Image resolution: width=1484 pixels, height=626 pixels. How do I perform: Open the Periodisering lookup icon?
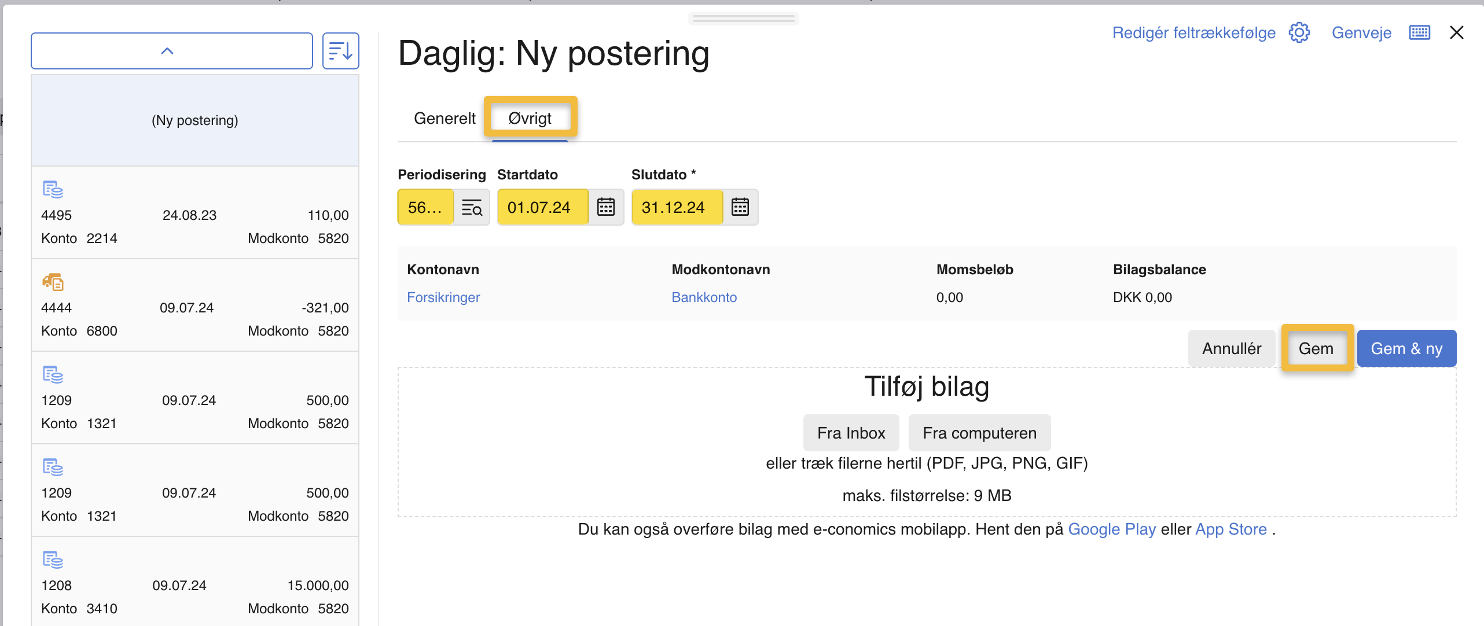(472, 207)
